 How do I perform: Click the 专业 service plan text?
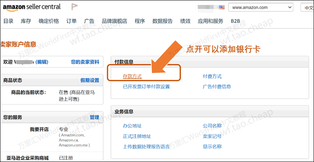64,129
